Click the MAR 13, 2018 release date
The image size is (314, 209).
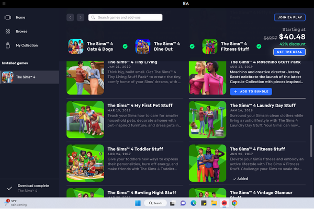(119, 110)
